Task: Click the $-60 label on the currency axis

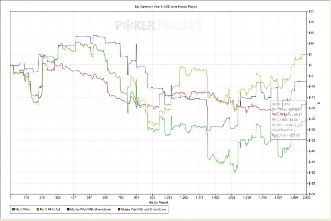Action: click(x=312, y=194)
